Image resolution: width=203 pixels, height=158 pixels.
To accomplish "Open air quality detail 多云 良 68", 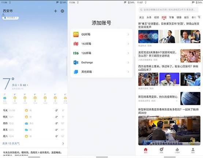I will (x=20, y=85).
